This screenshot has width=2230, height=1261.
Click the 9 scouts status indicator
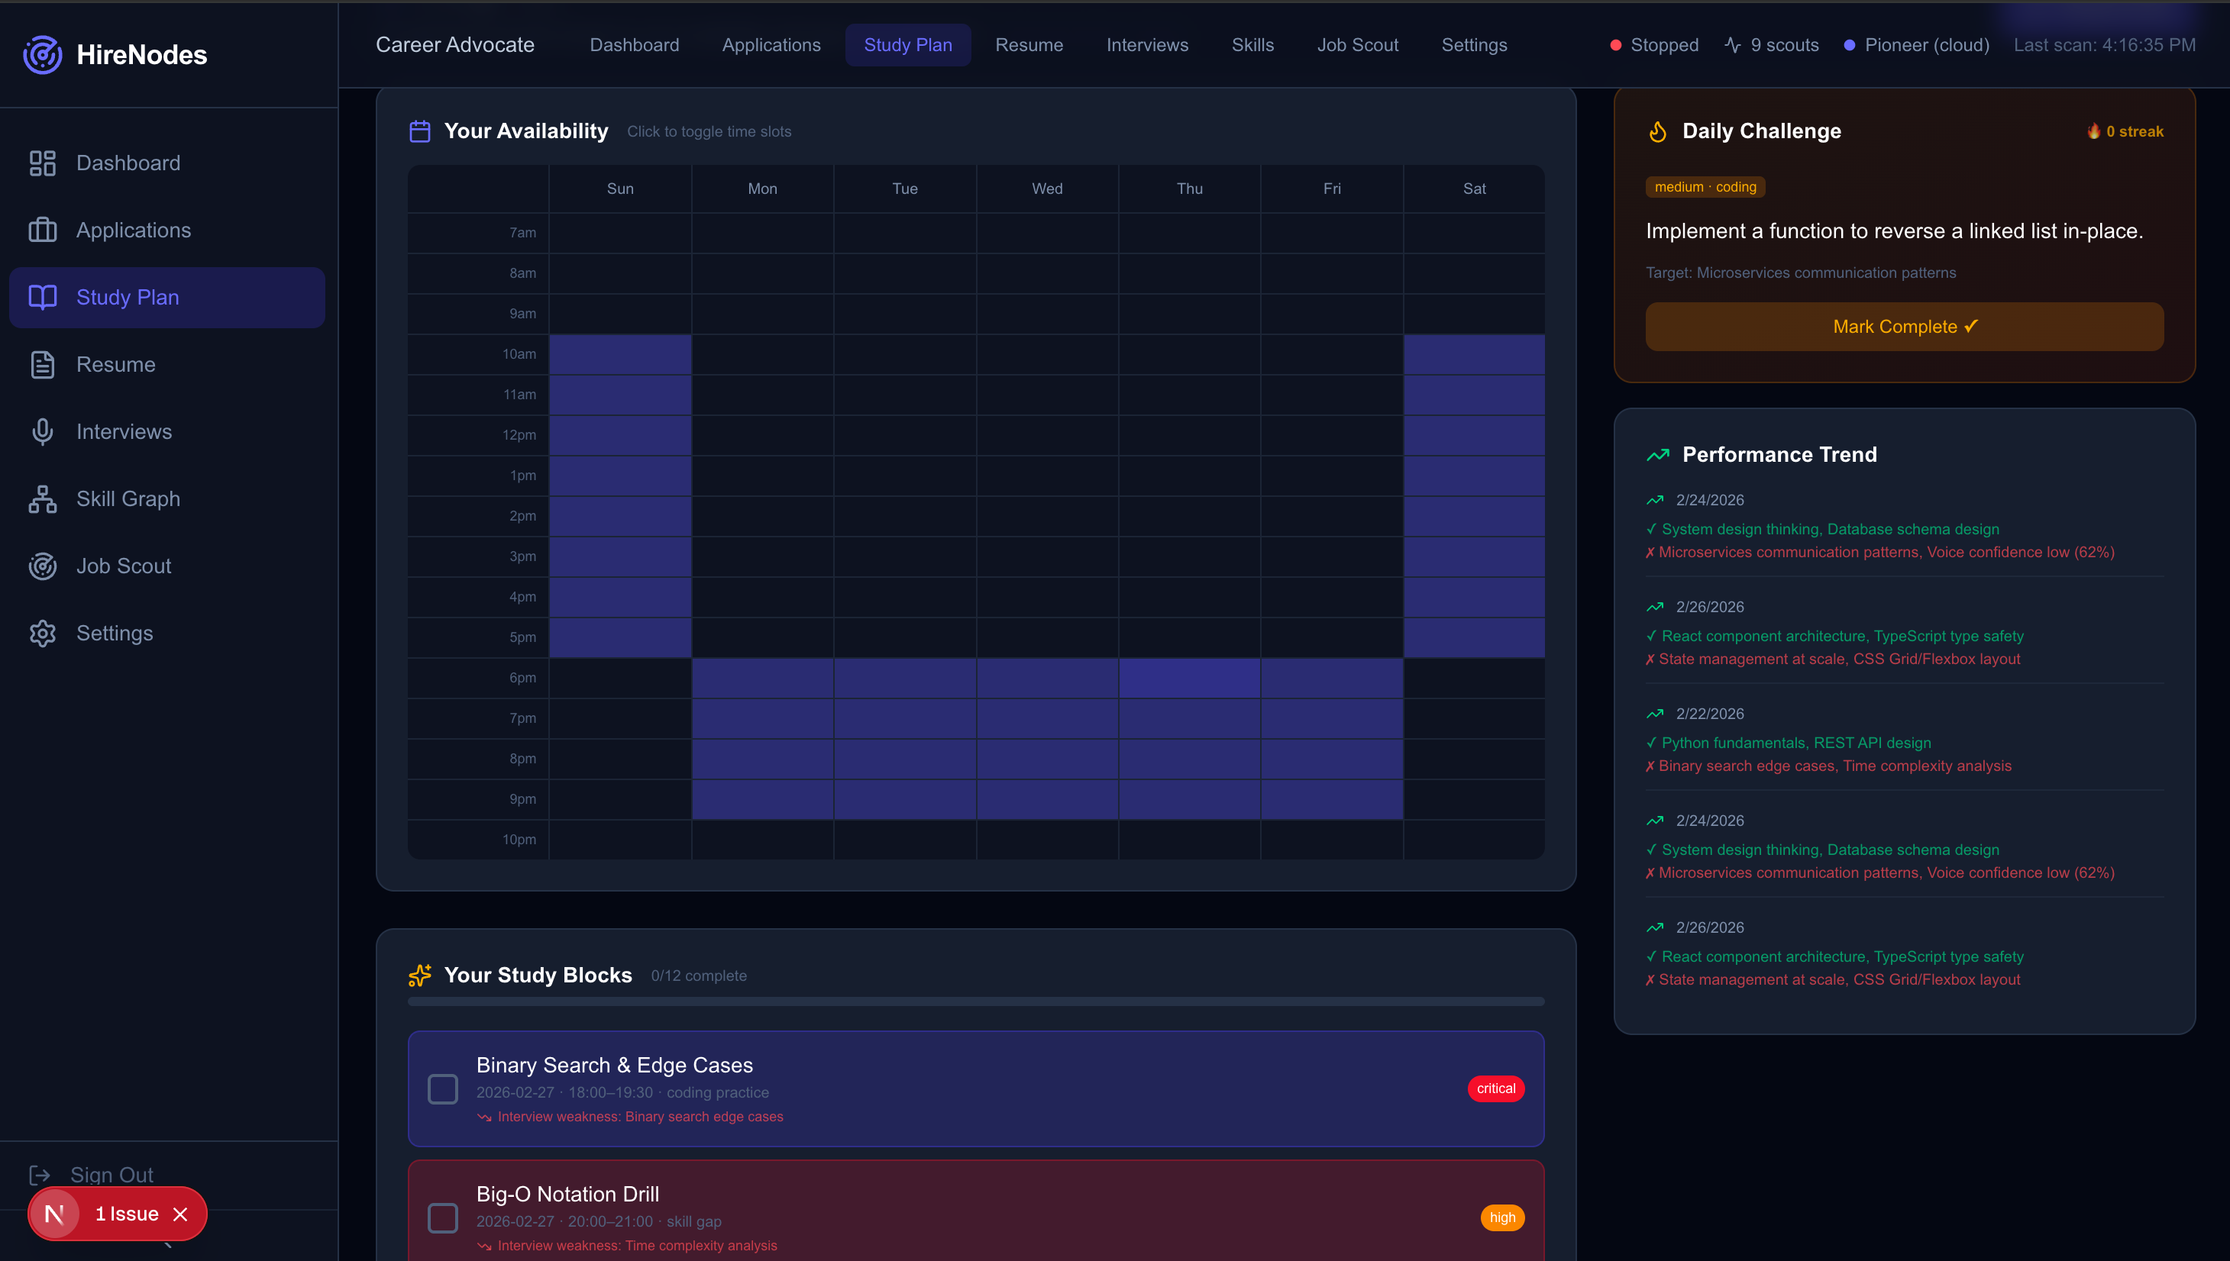click(1772, 45)
